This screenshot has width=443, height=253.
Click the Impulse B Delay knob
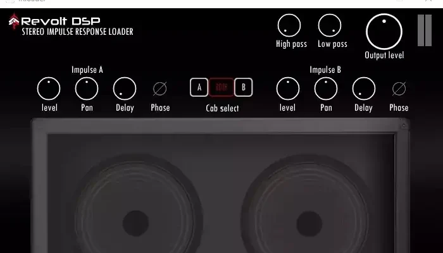[364, 89]
